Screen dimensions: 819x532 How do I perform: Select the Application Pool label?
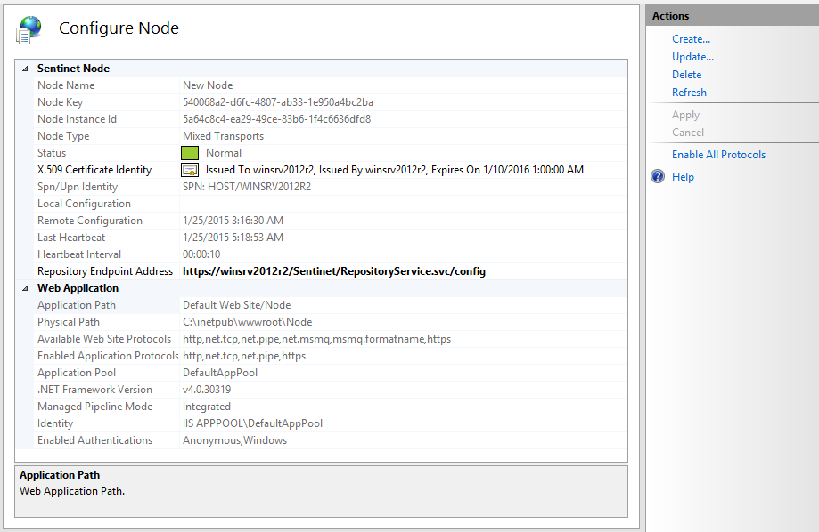point(77,373)
